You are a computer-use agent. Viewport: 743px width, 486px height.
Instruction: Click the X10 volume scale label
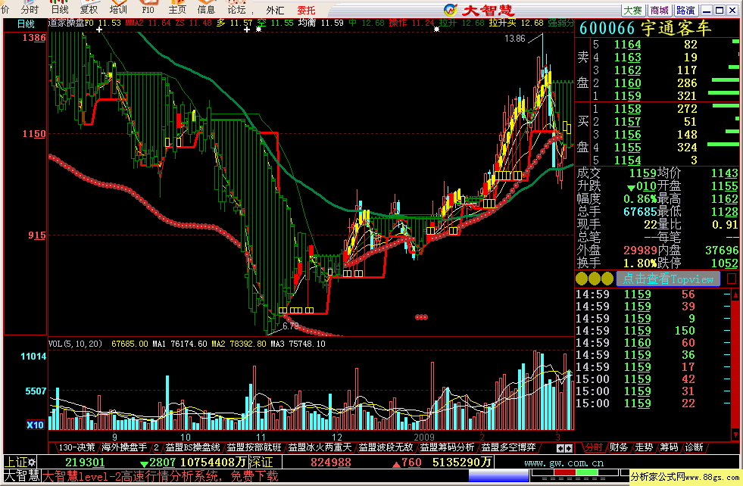point(36,425)
